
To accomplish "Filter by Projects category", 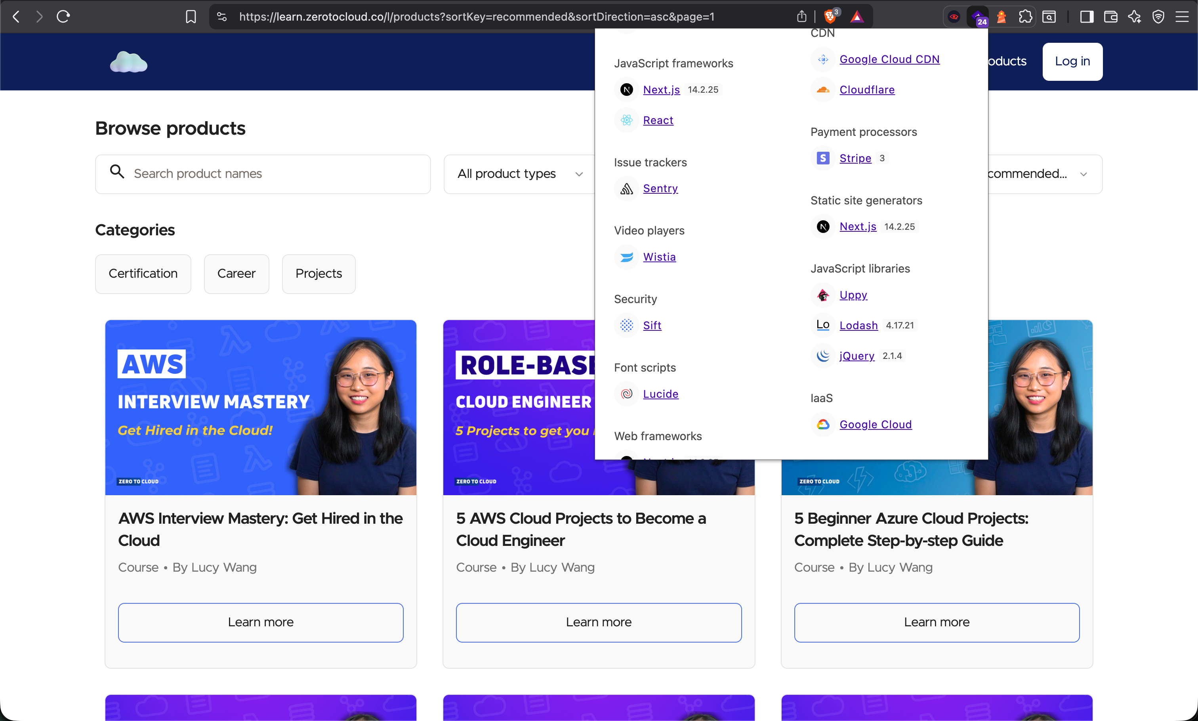I will (x=319, y=274).
